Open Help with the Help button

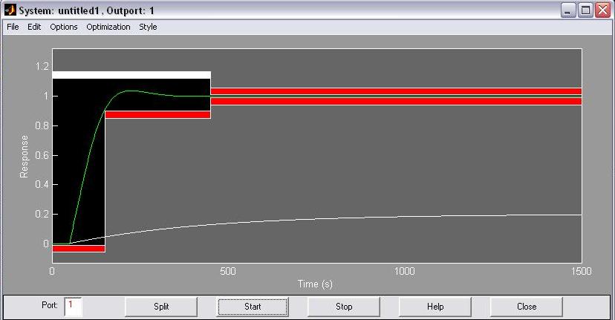[435, 307]
